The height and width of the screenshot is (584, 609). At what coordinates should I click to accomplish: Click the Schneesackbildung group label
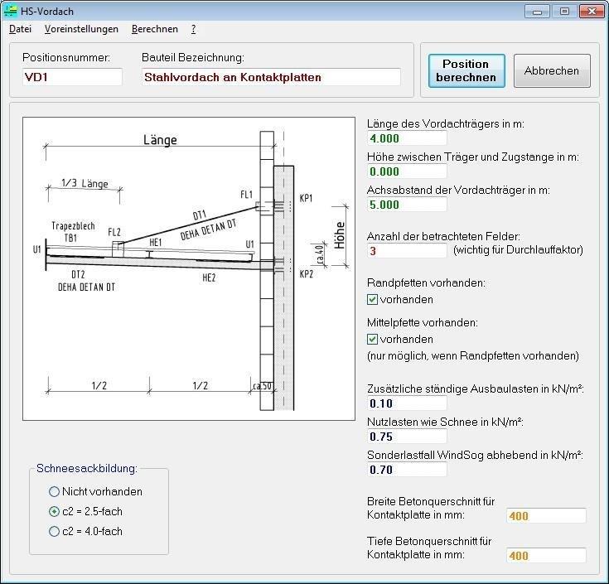coord(87,468)
